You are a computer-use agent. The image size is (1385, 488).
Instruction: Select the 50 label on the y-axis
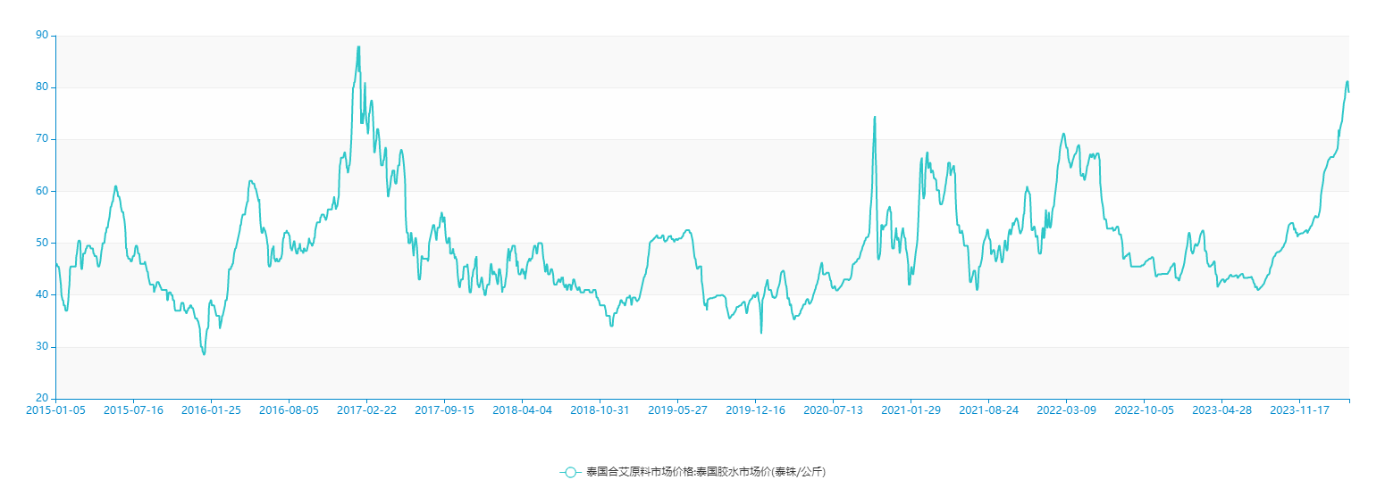[x=42, y=243]
